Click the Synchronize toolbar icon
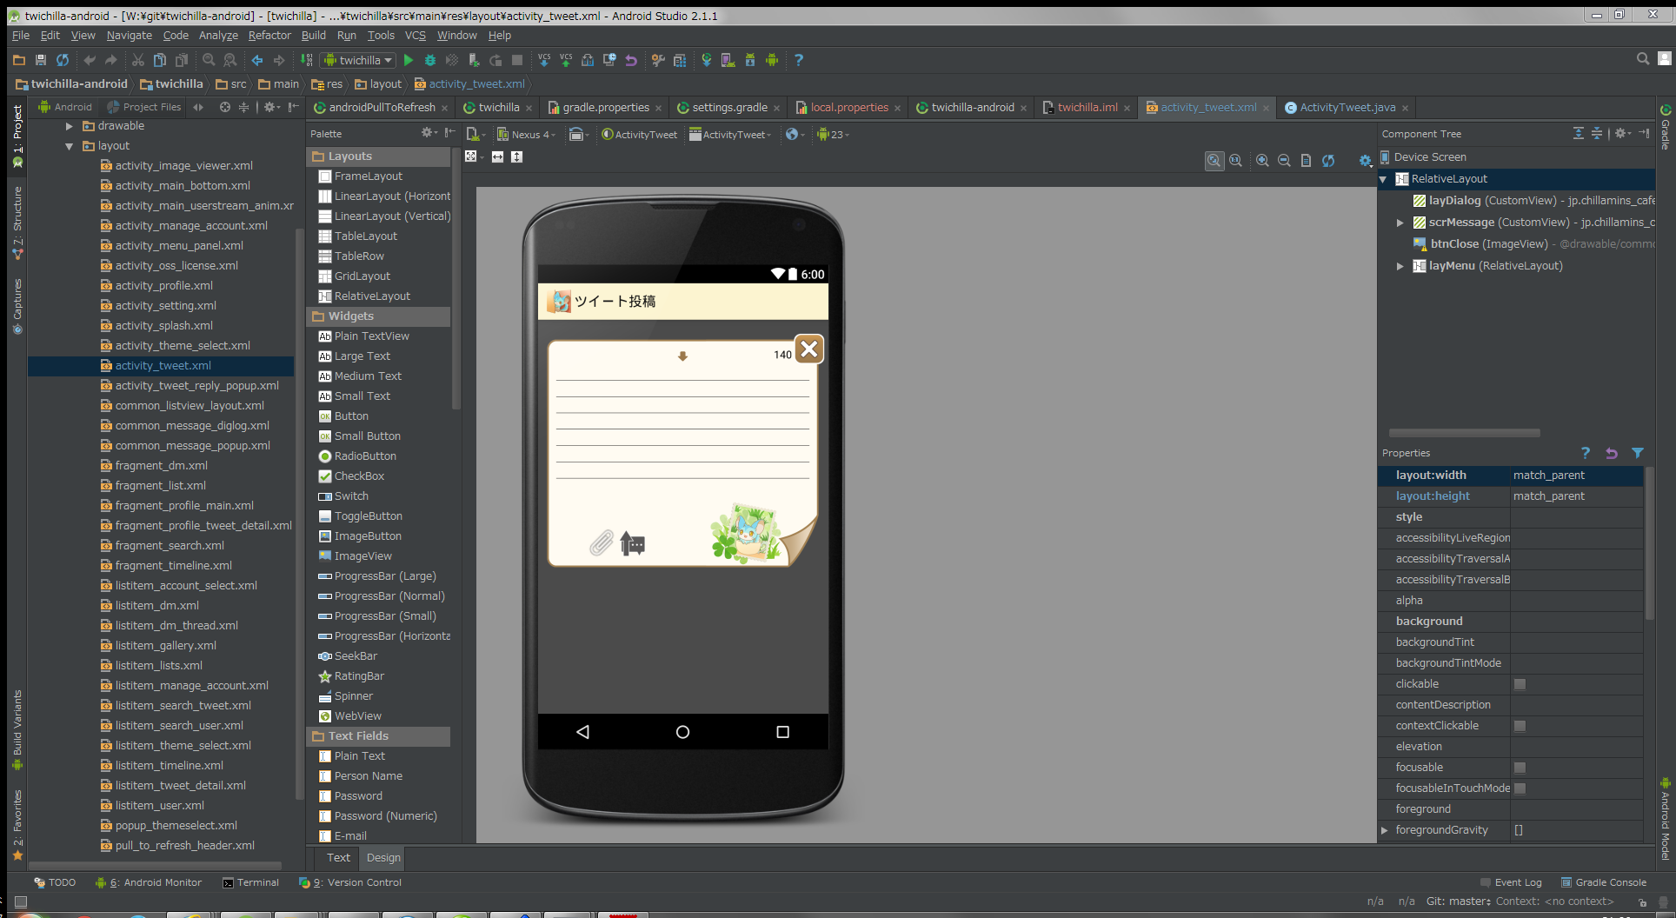Screen dimensions: 1676x918 click(x=63, y=60)
